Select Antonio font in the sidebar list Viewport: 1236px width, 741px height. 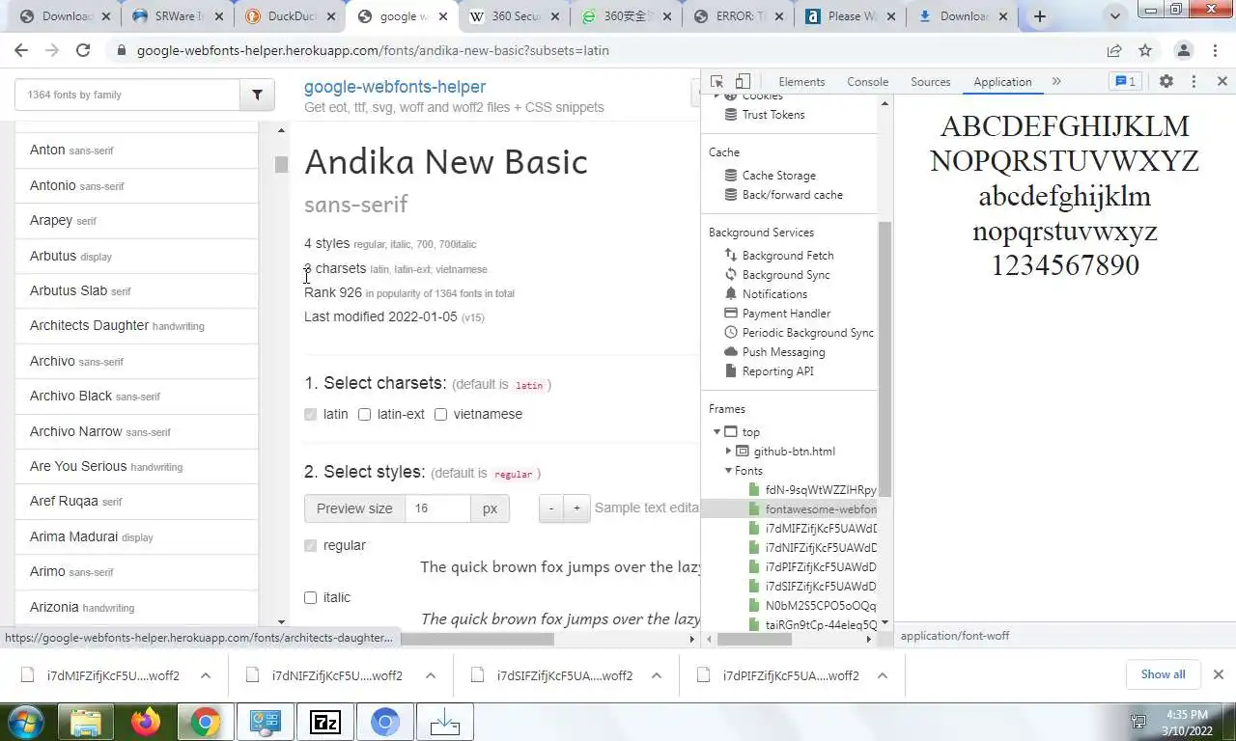[136, 185]
